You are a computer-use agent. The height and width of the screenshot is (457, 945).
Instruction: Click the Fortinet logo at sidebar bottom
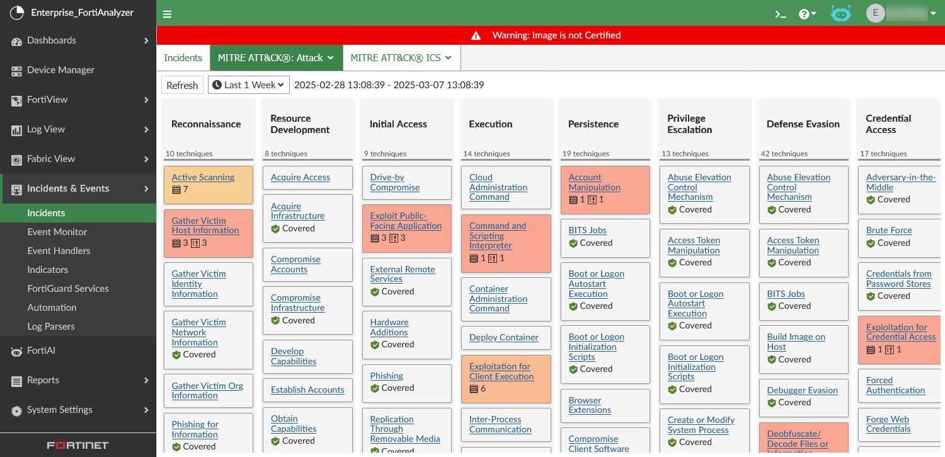point(77,446)
